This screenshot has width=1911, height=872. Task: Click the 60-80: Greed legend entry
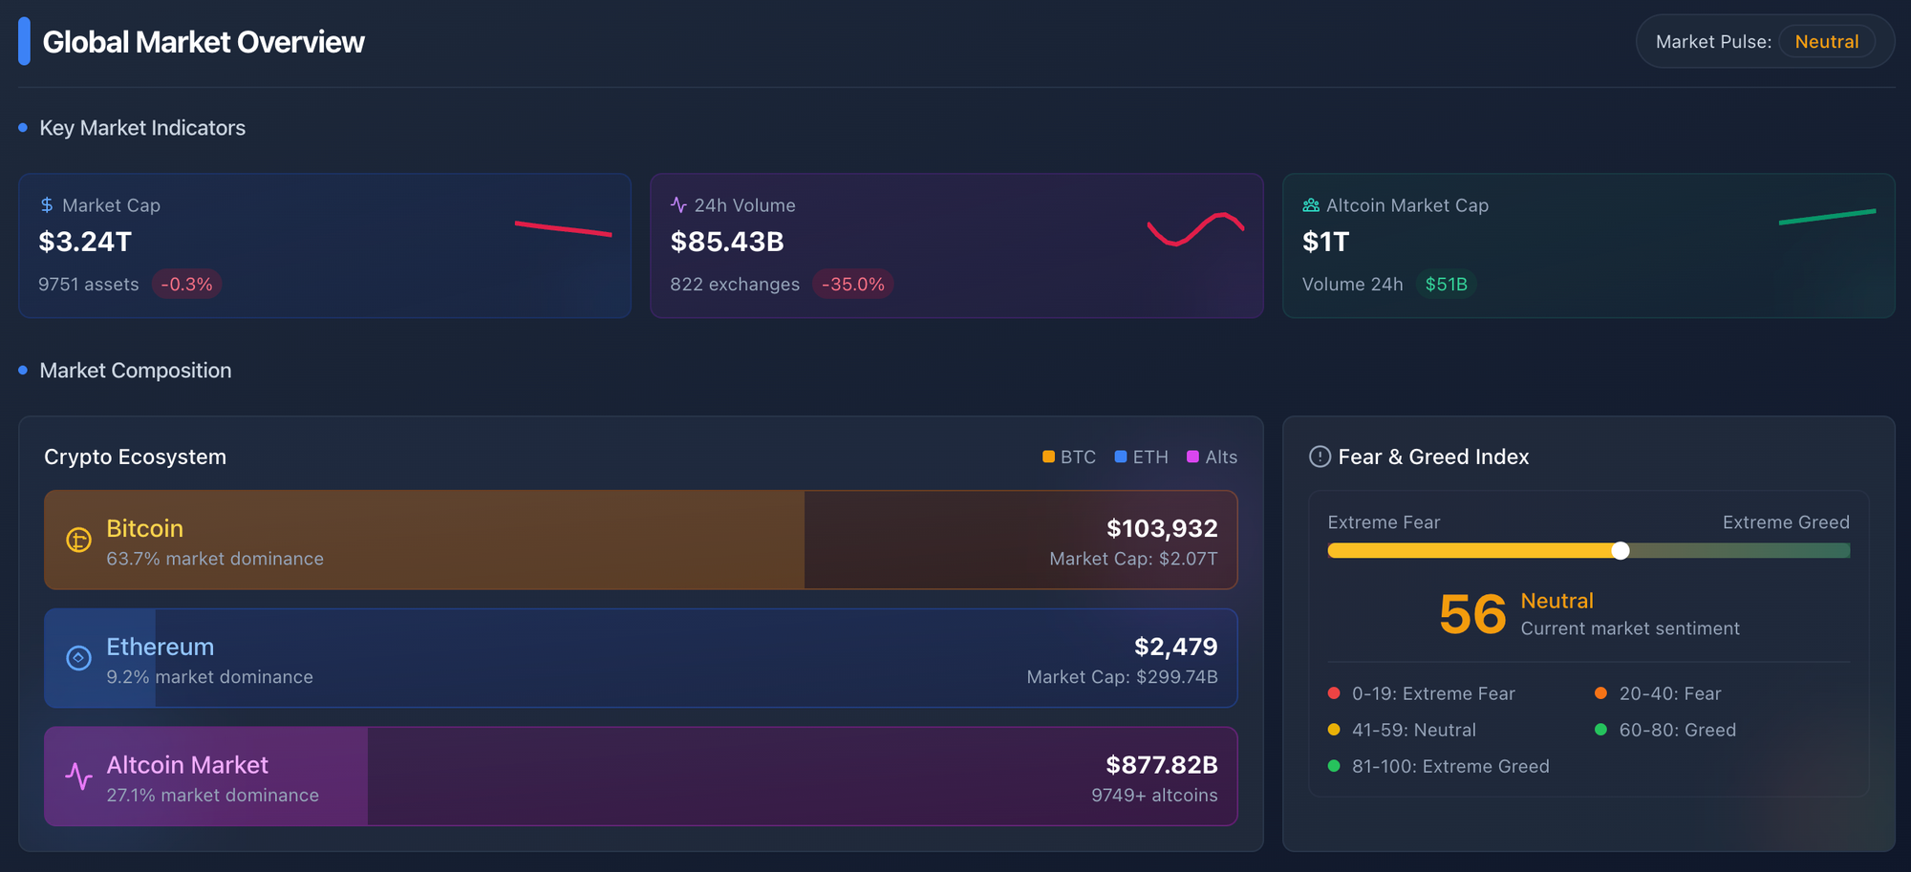[x=1665, y=730]
